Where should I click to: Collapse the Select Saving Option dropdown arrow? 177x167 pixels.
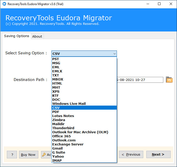point(114,54)
